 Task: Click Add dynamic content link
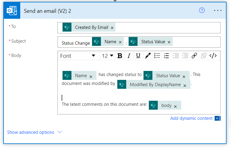pyautogui.click(x=191, y=118)
